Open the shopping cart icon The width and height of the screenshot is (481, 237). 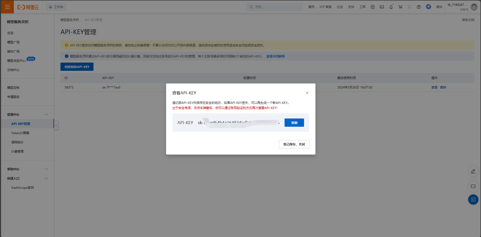pos(400,7)
